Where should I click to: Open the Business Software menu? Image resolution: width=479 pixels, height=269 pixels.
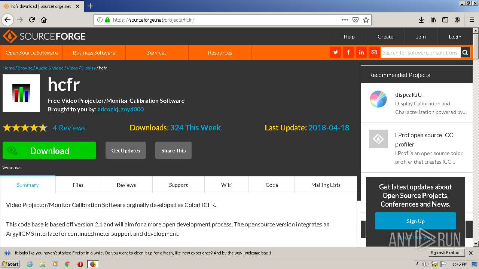[x=94, y=53]
